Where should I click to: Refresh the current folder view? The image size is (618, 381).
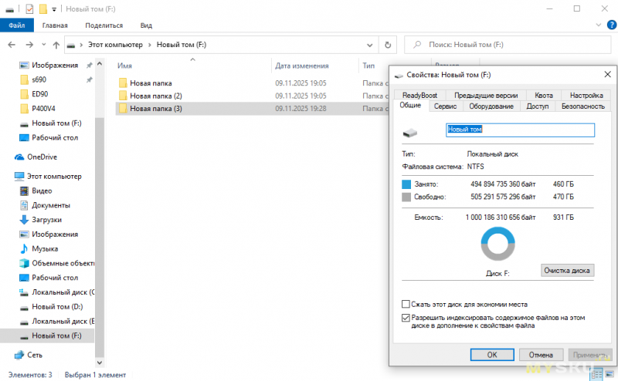[x=388, y=45]
